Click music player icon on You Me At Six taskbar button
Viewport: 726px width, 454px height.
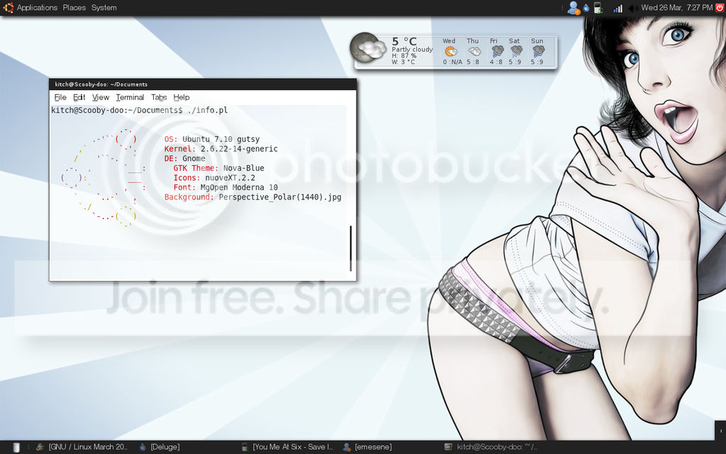coord(245,447)
